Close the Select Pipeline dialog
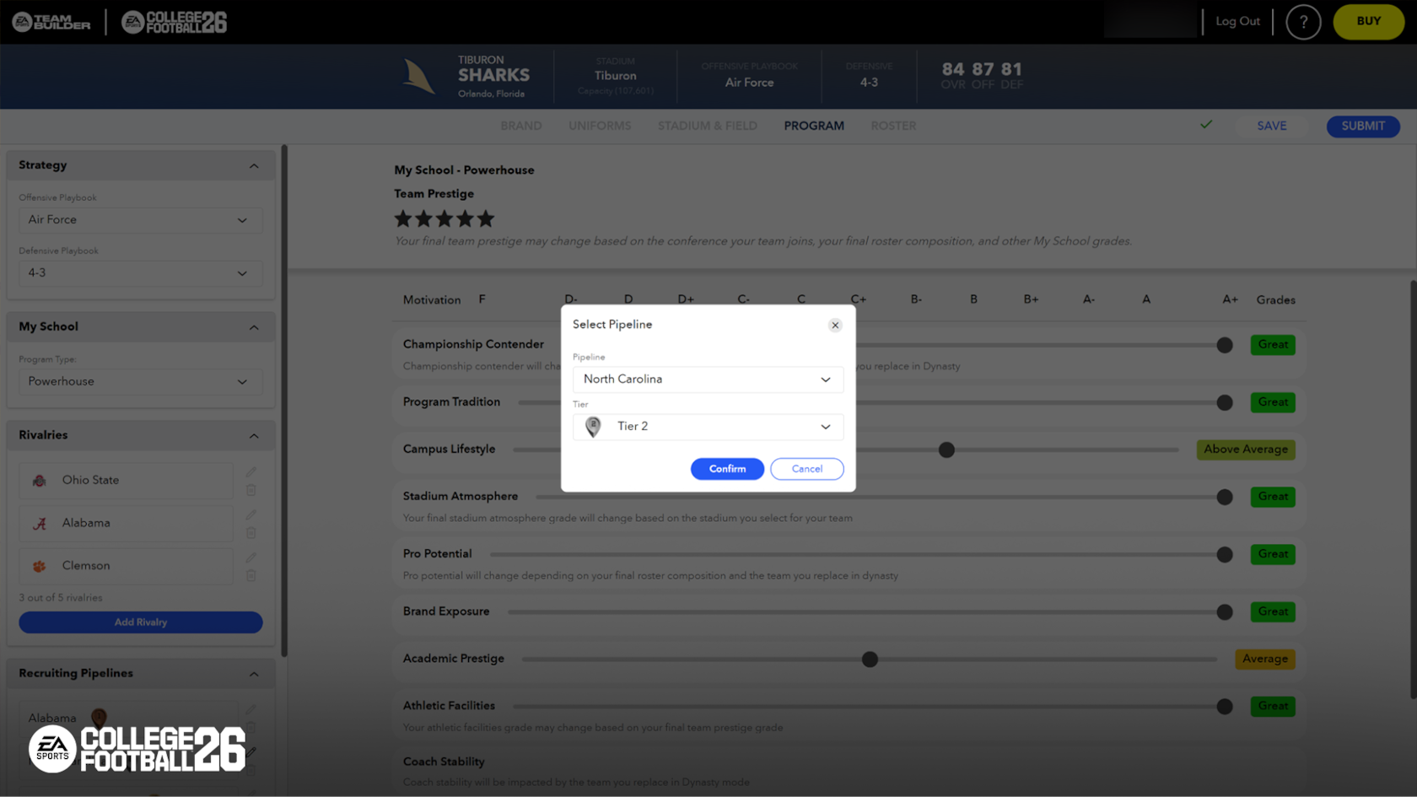Image resolution: width=1417 pixels, height=797 pixels. coord(835,325)
